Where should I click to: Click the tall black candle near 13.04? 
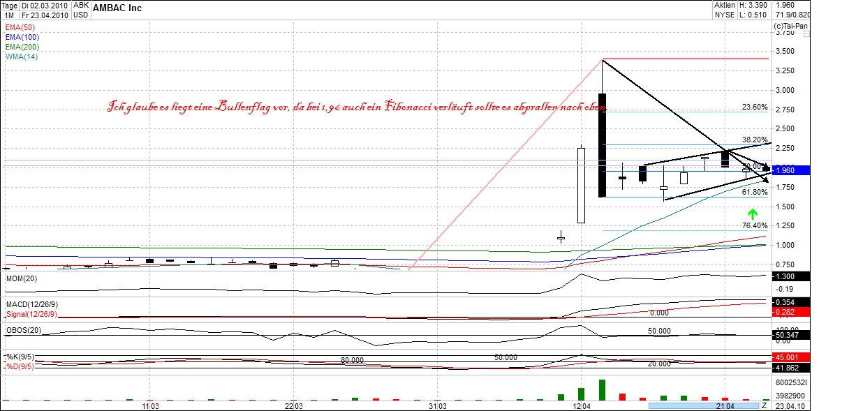602,145
